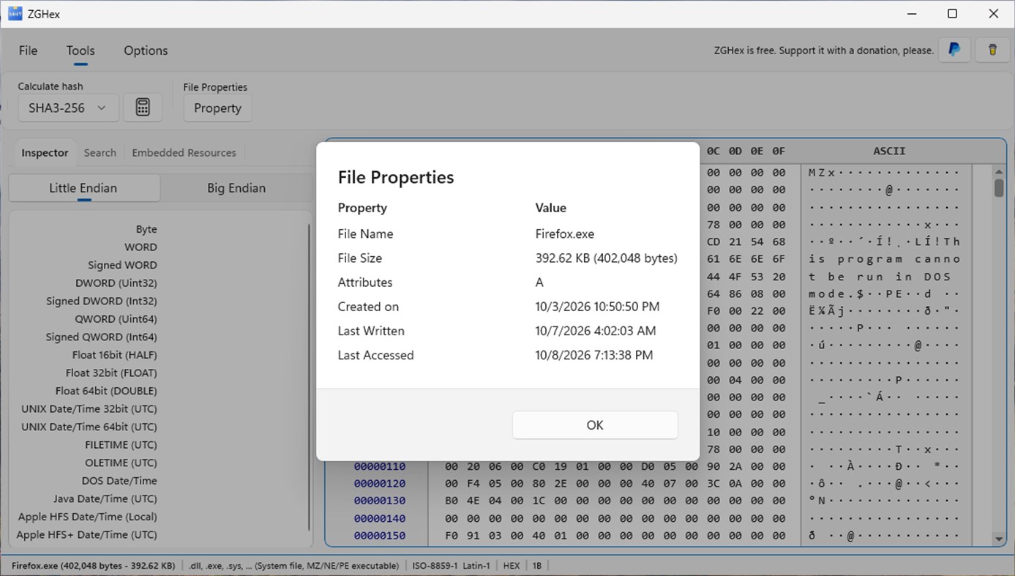Select Java Date/Time (UTC) row

pos(105,498)
